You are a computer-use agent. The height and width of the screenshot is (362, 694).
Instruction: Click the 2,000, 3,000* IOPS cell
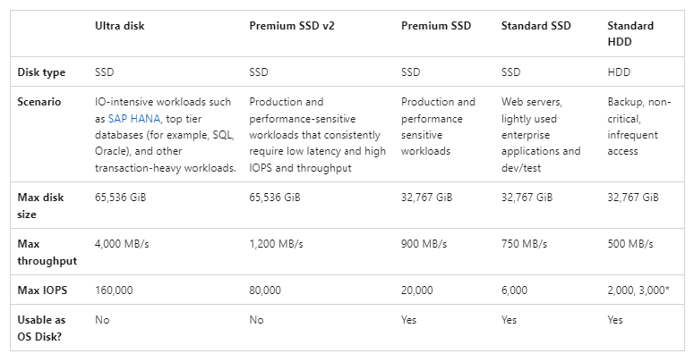click(638, 290)
